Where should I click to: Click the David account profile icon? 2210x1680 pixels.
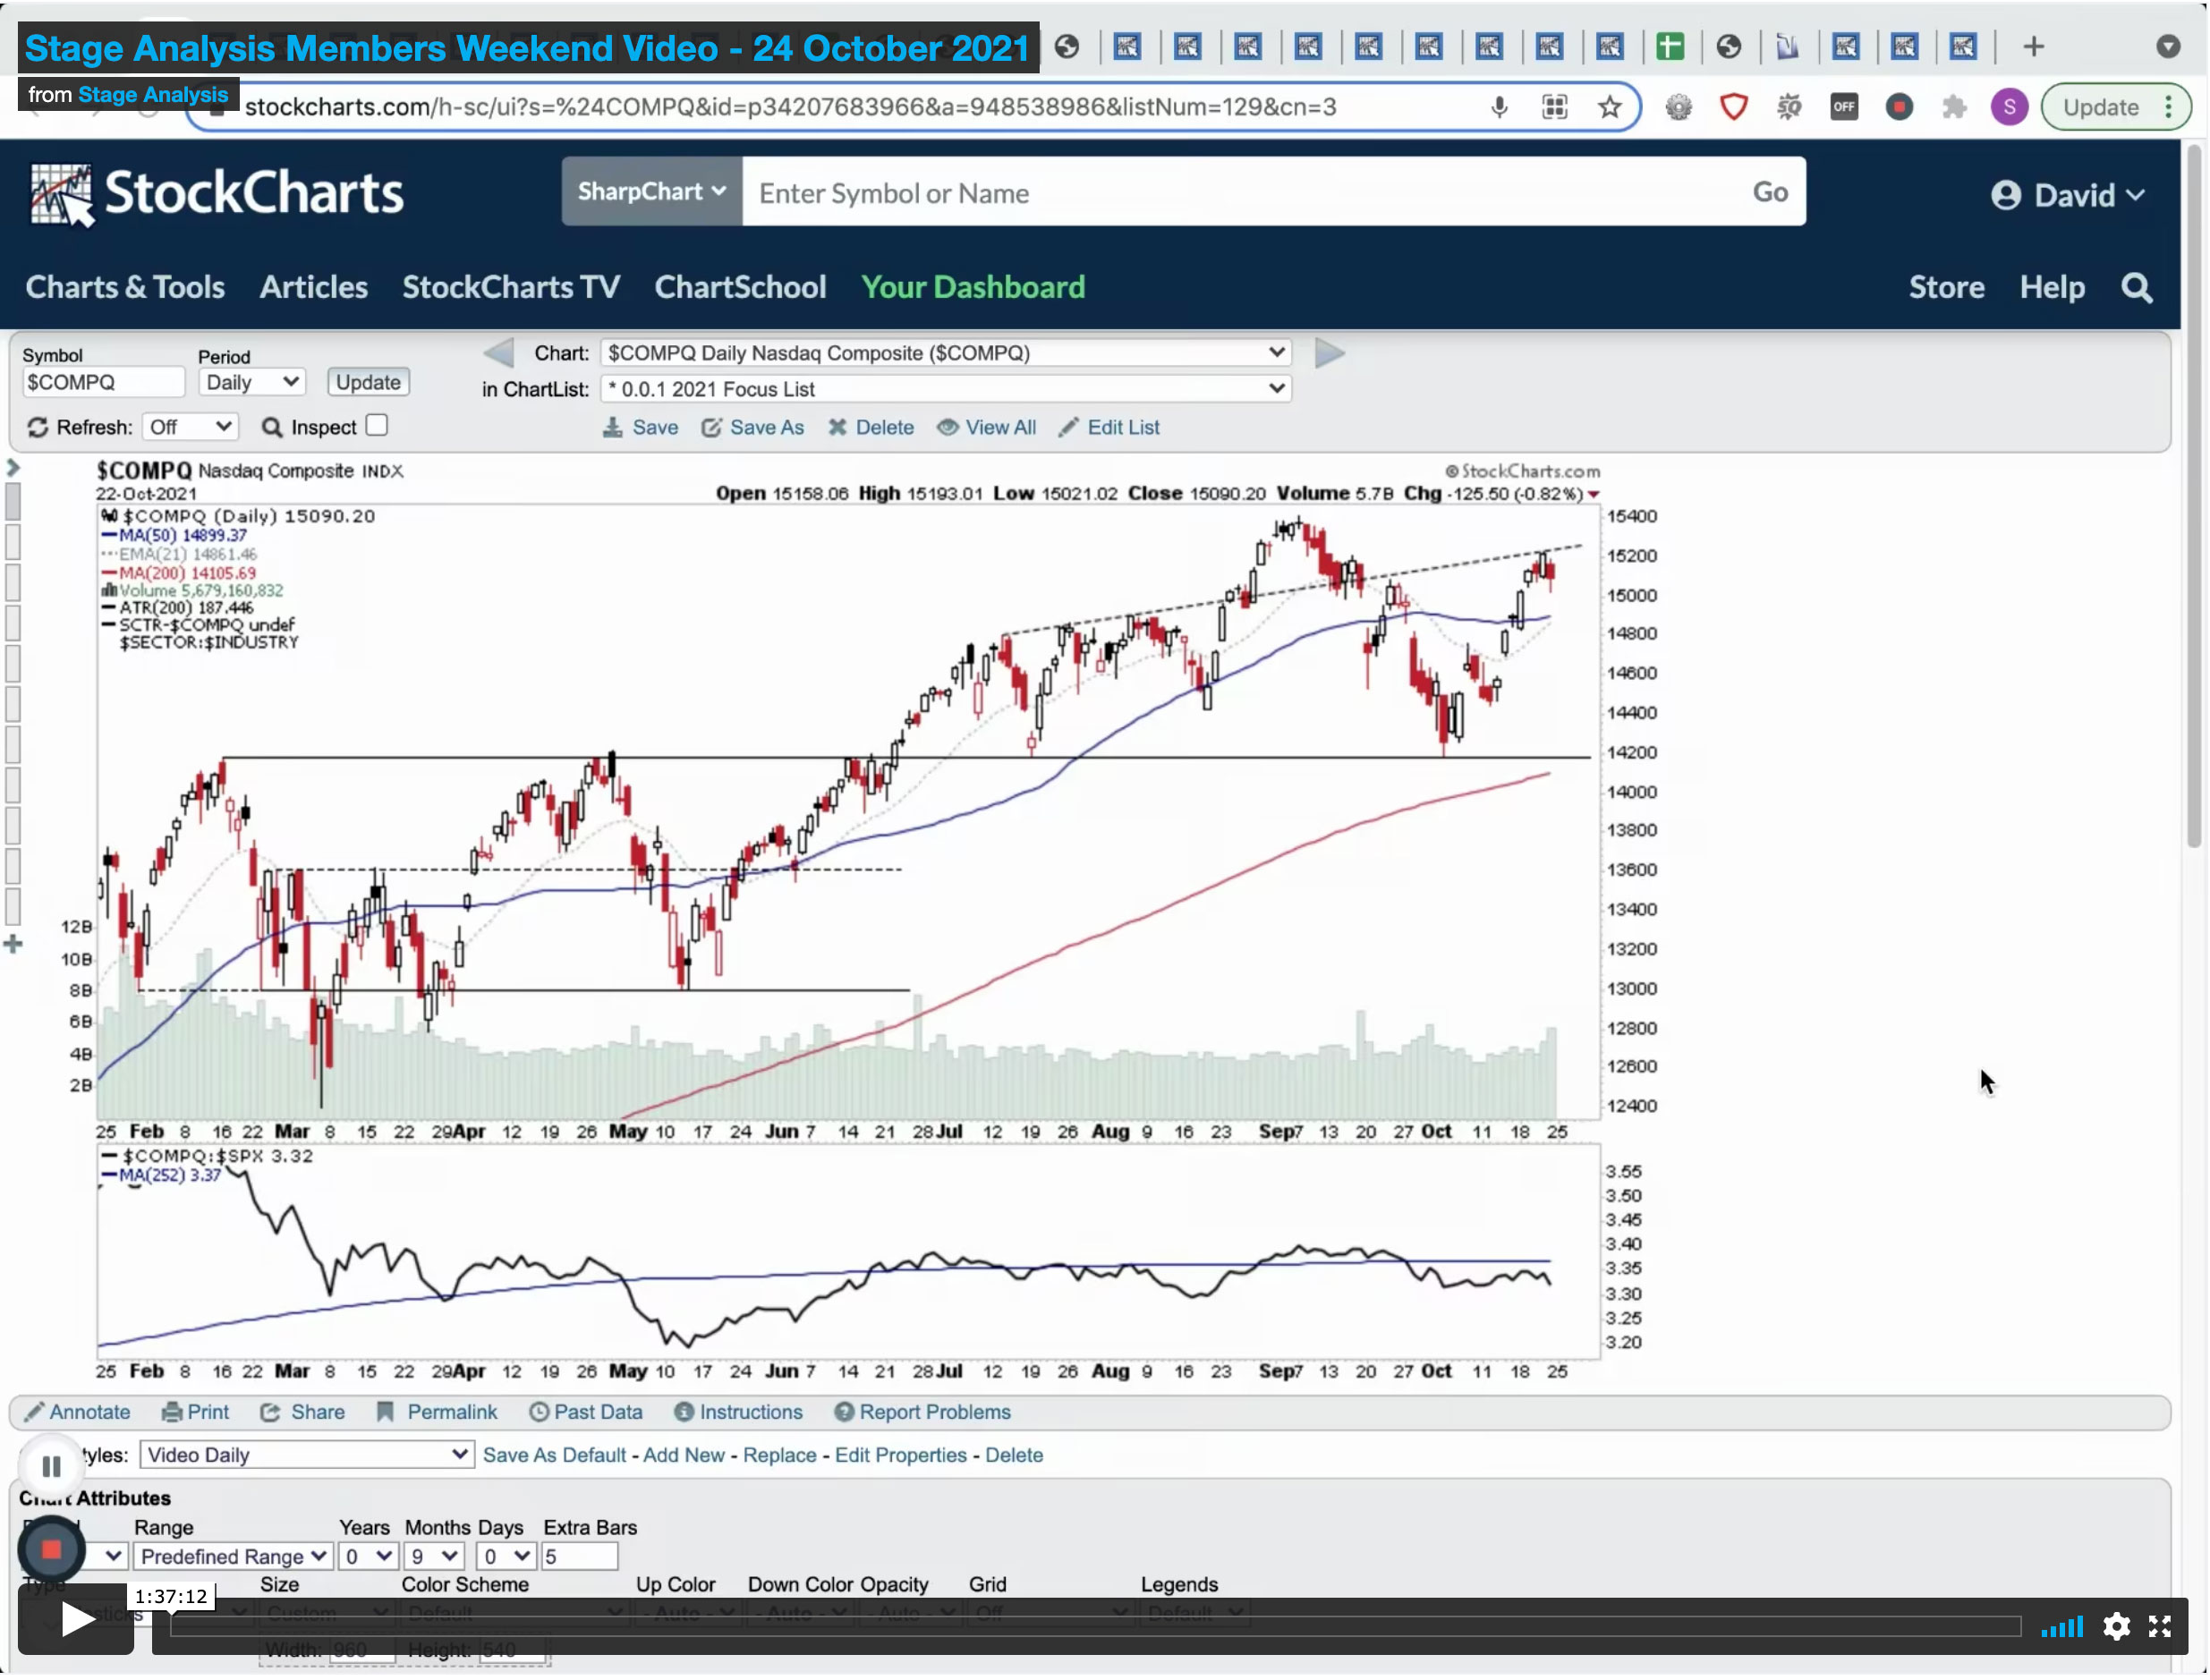click(2004, 195)
